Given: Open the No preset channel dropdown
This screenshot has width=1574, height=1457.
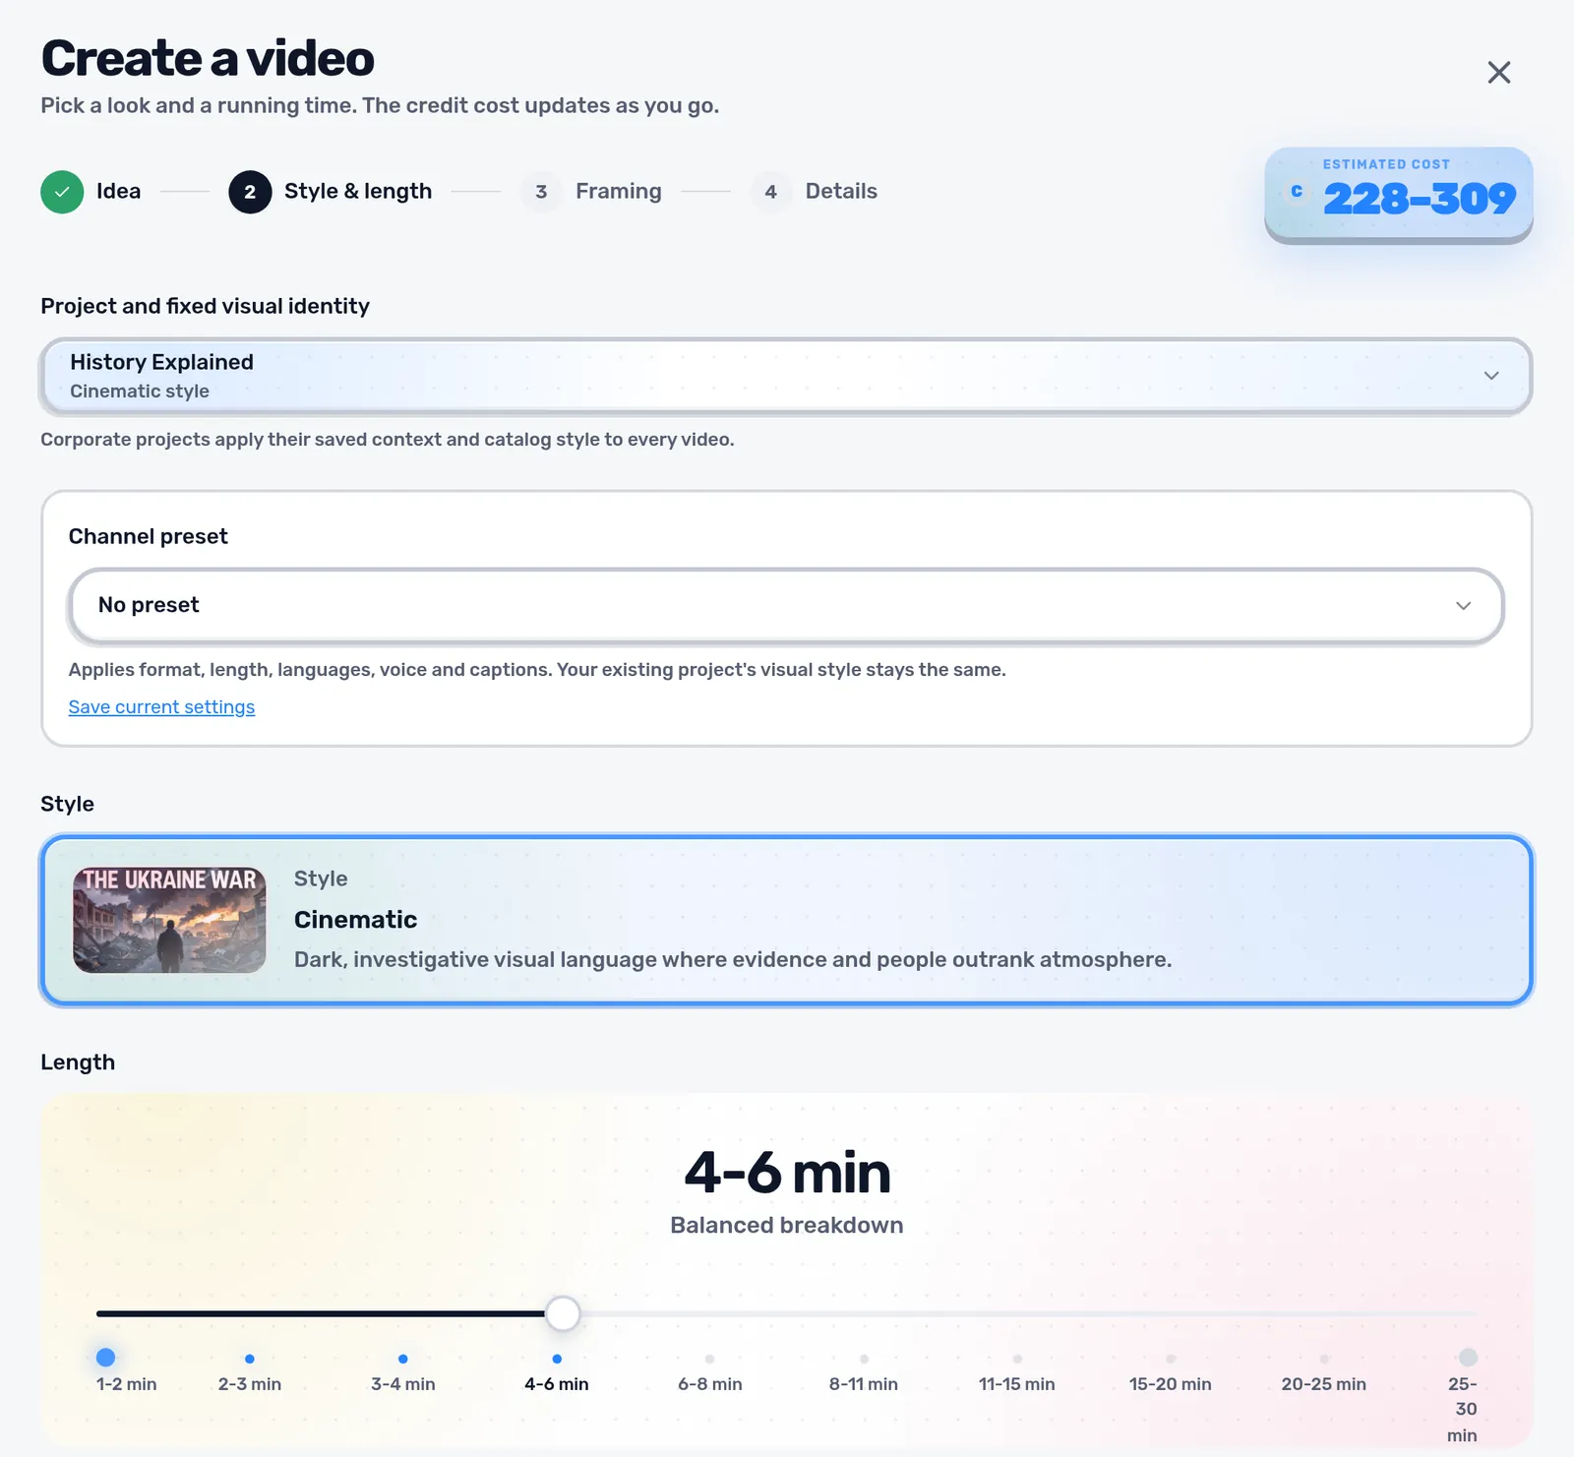Looking at the screenshot, I should (786, 605).
